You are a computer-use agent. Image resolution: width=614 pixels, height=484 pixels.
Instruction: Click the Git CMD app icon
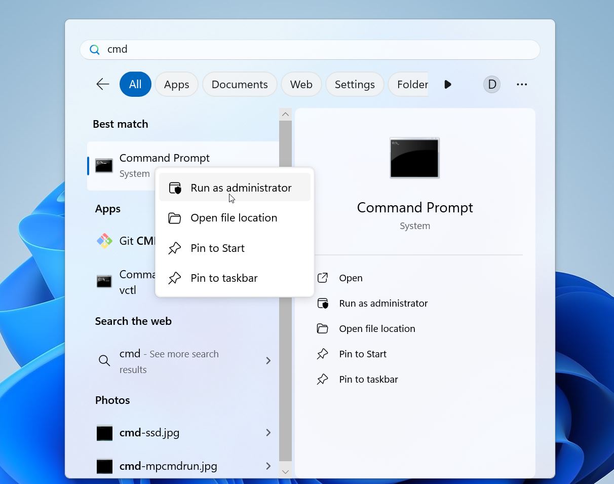point(104,241)
